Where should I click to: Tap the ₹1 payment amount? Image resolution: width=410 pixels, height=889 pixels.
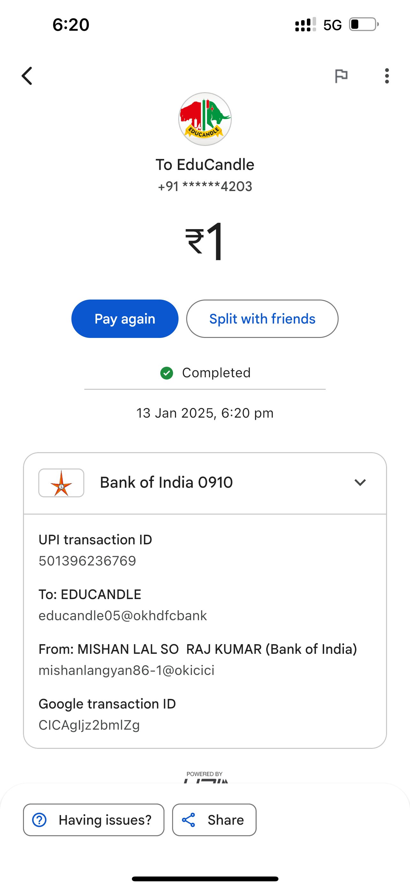tap(205, 242)
